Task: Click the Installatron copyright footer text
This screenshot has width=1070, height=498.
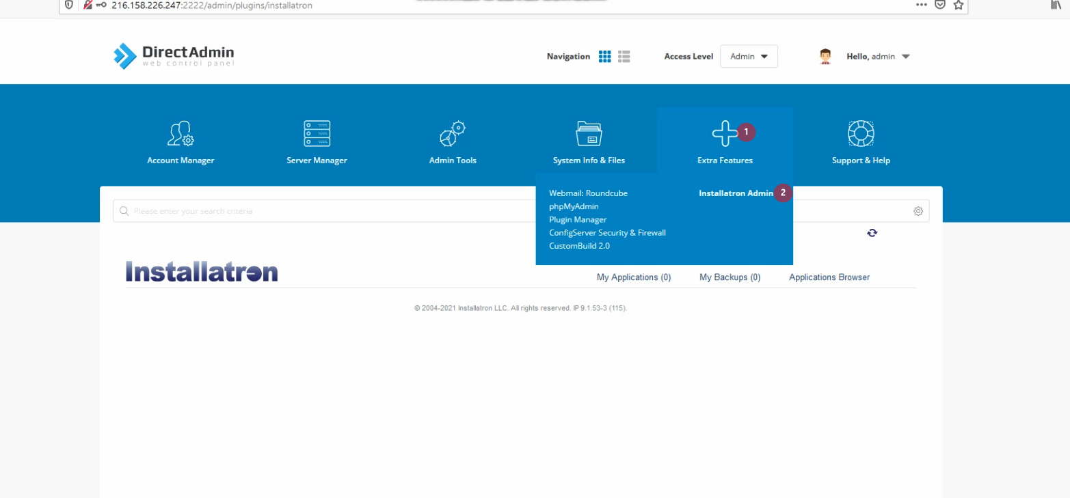Action: point(521,308)
